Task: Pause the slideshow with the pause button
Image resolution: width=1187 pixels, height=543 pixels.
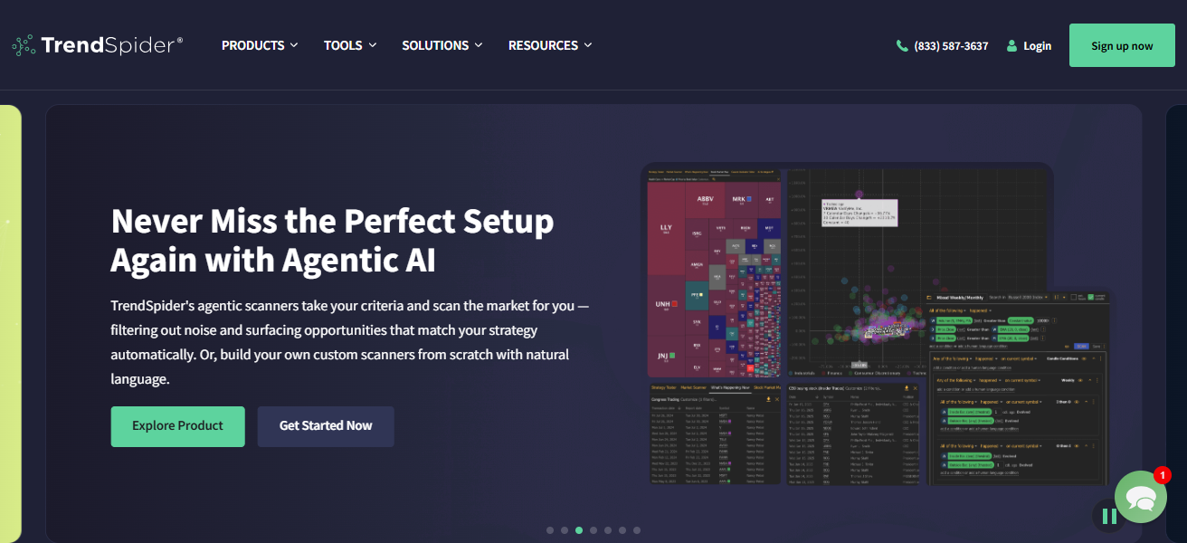Action: point(1109,517)
